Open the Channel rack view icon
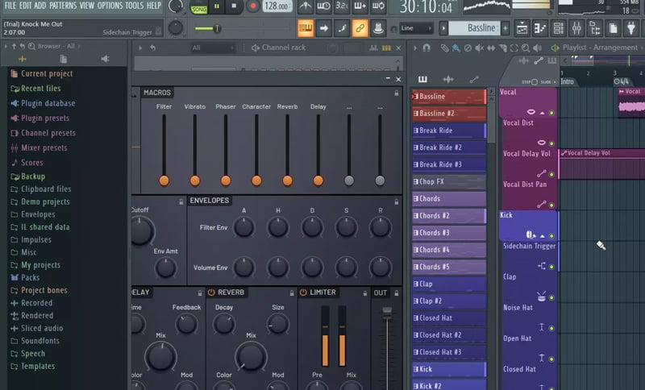This screenshot has width=645, height=390. (558, 28)
